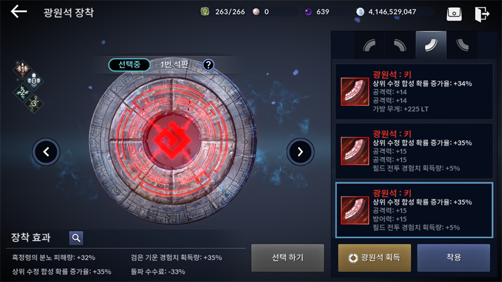Screen dimensions: 502x282
Task: Open the help question mark icon
Action: (208, 65)
